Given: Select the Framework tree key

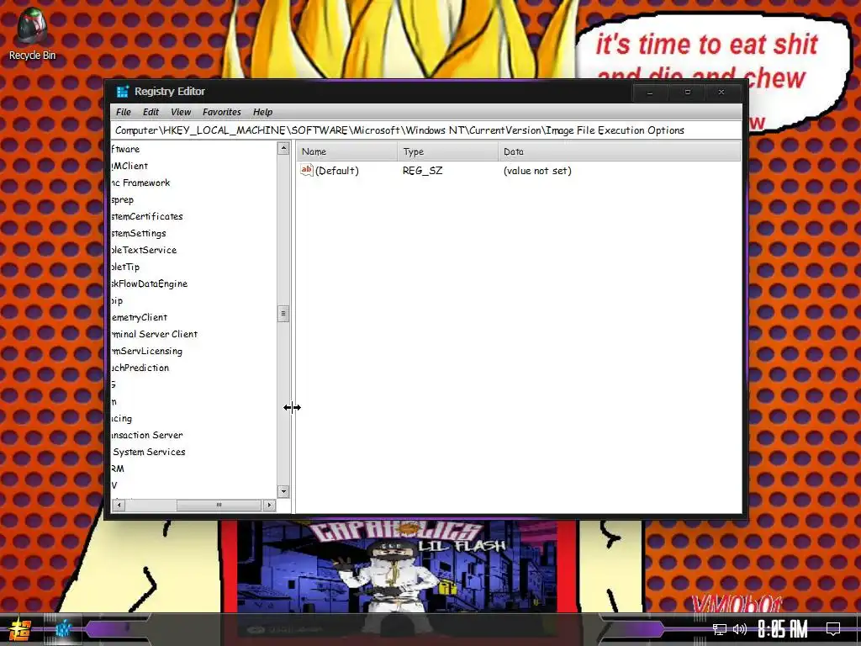Looking at the screenshot, I should pyautogui.click(x=141, y=183).
